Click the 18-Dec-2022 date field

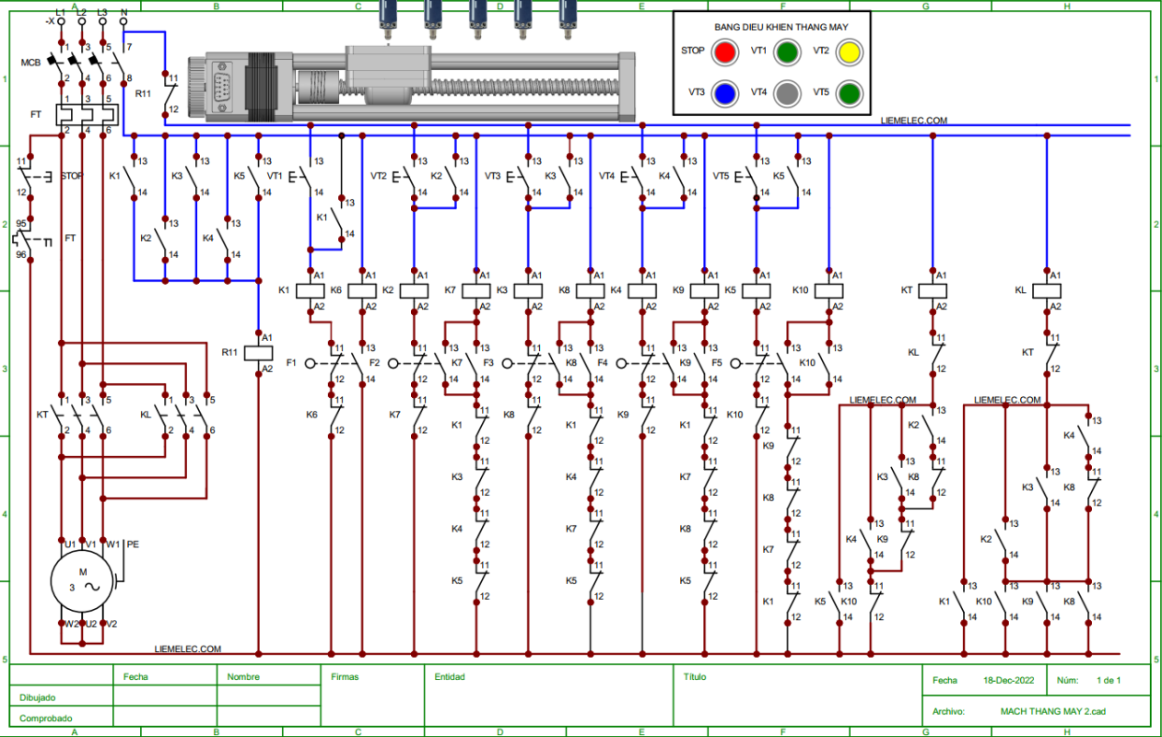coord(1008,681)
